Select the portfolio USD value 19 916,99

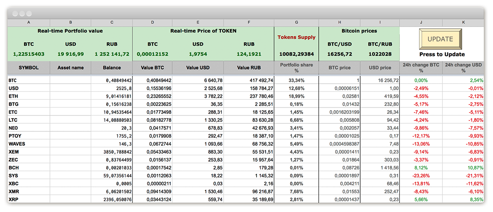[x=70, y=54]
